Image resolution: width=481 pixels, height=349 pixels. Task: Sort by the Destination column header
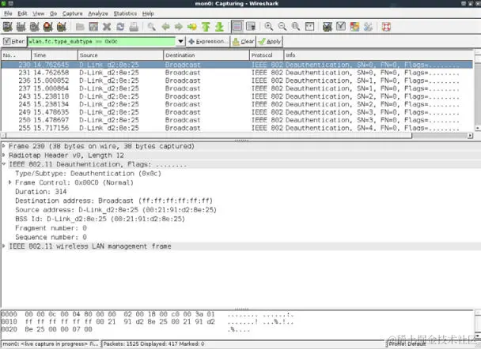(x=206, y=55)
